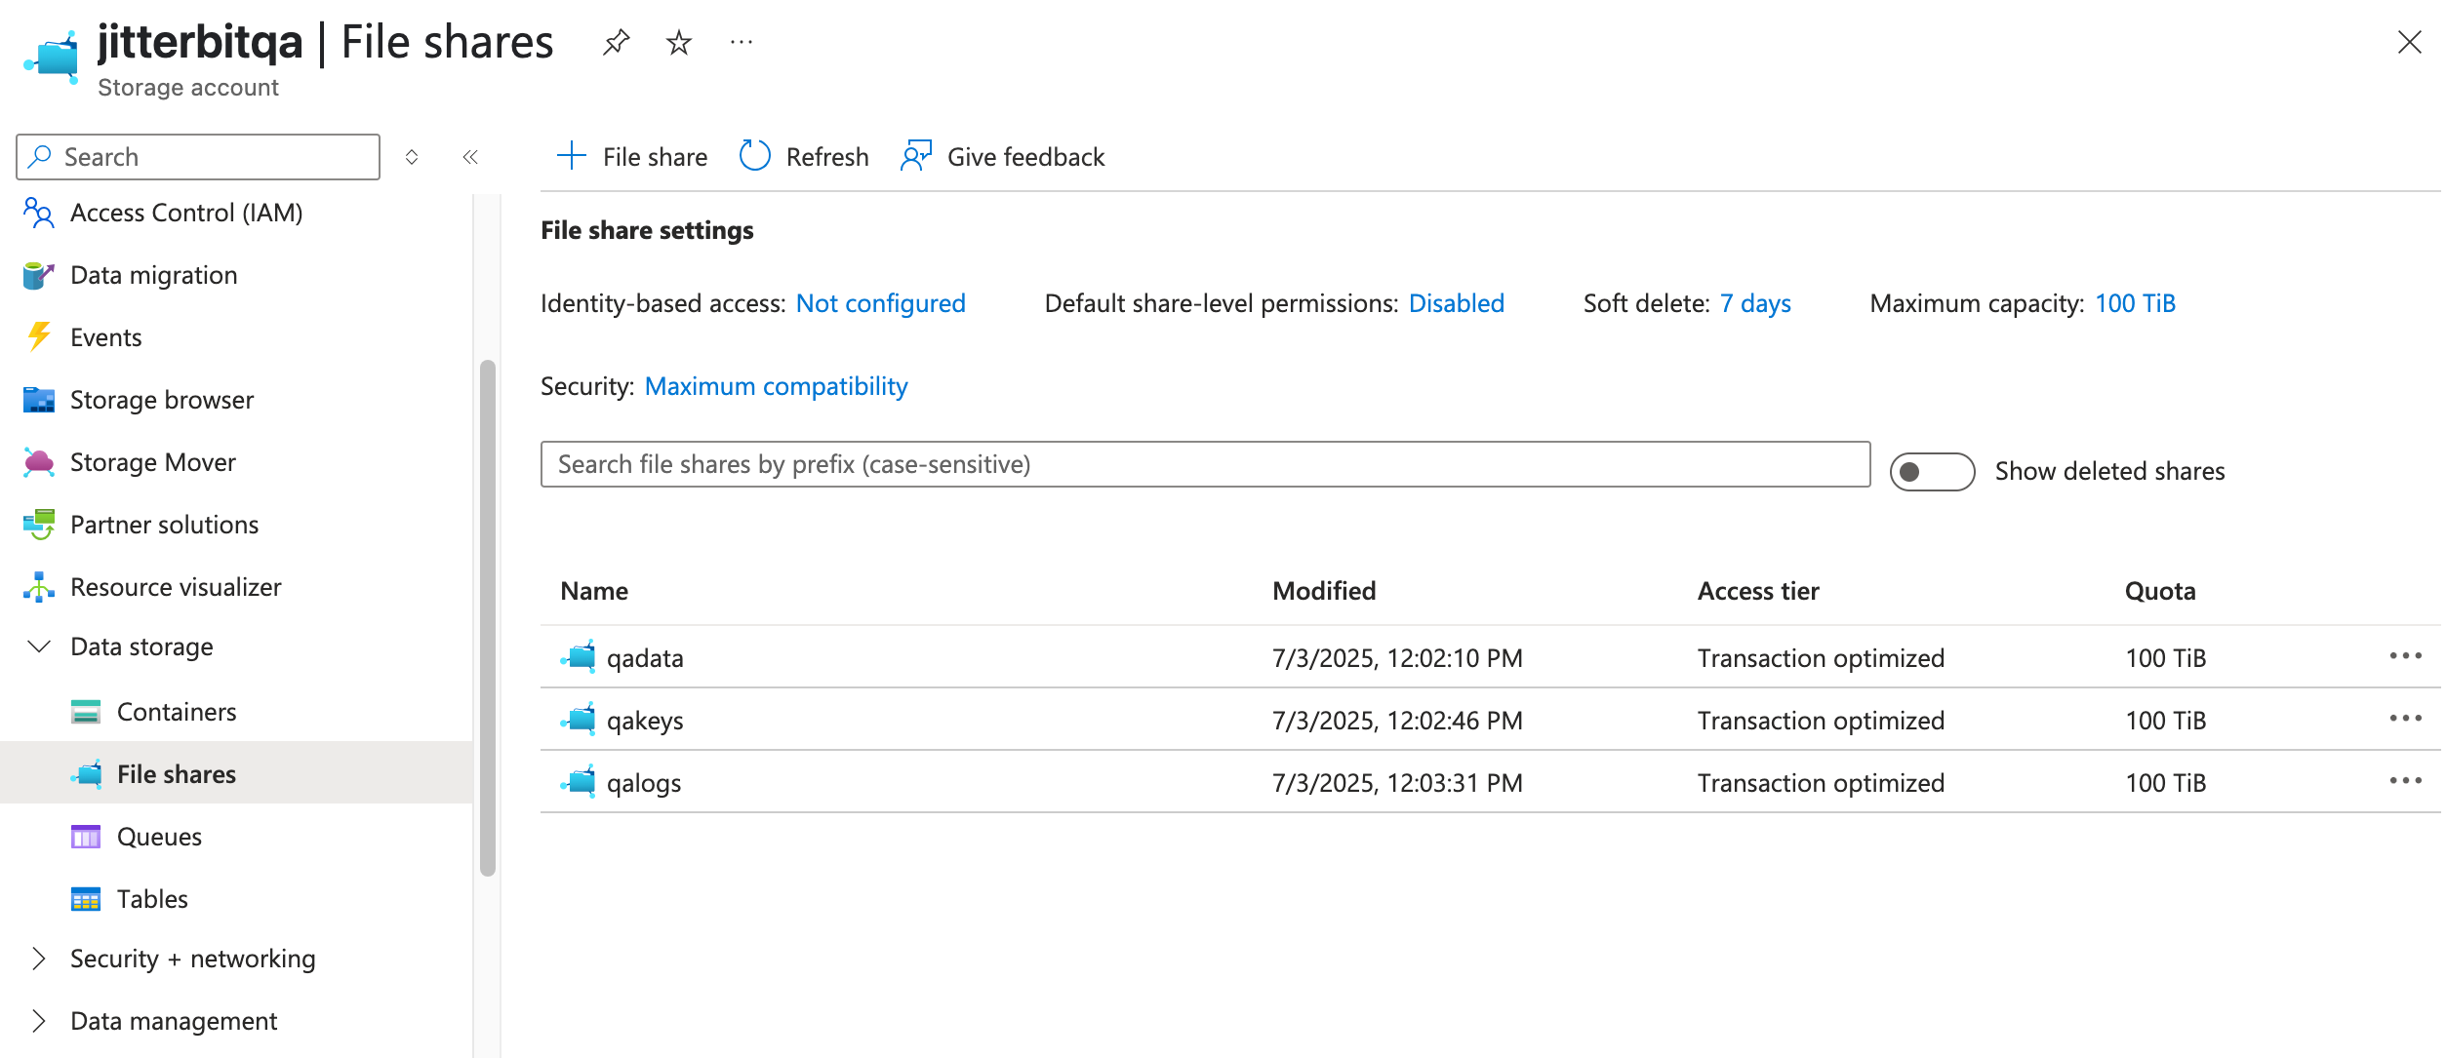Viewport: 2447px width, 1058px height.
Task: Open the qalogs row ellipsis menu
Action: point(2405,782)
